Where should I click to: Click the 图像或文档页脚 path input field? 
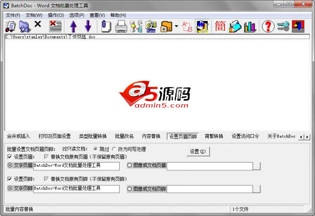tap(209, 189)
